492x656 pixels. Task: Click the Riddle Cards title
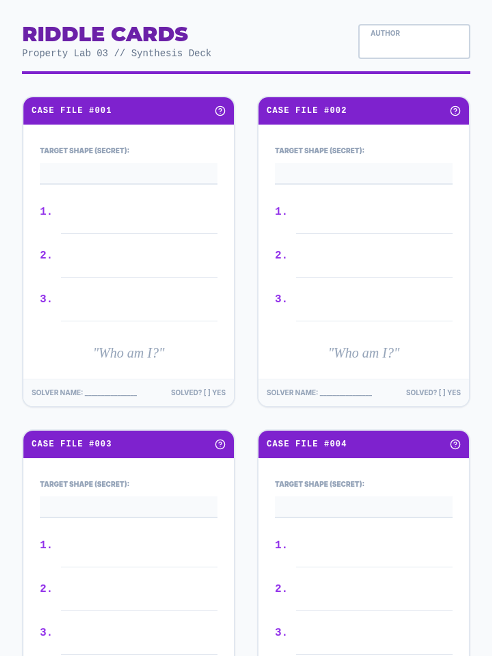pyautogui.click(x=105, y=34)
